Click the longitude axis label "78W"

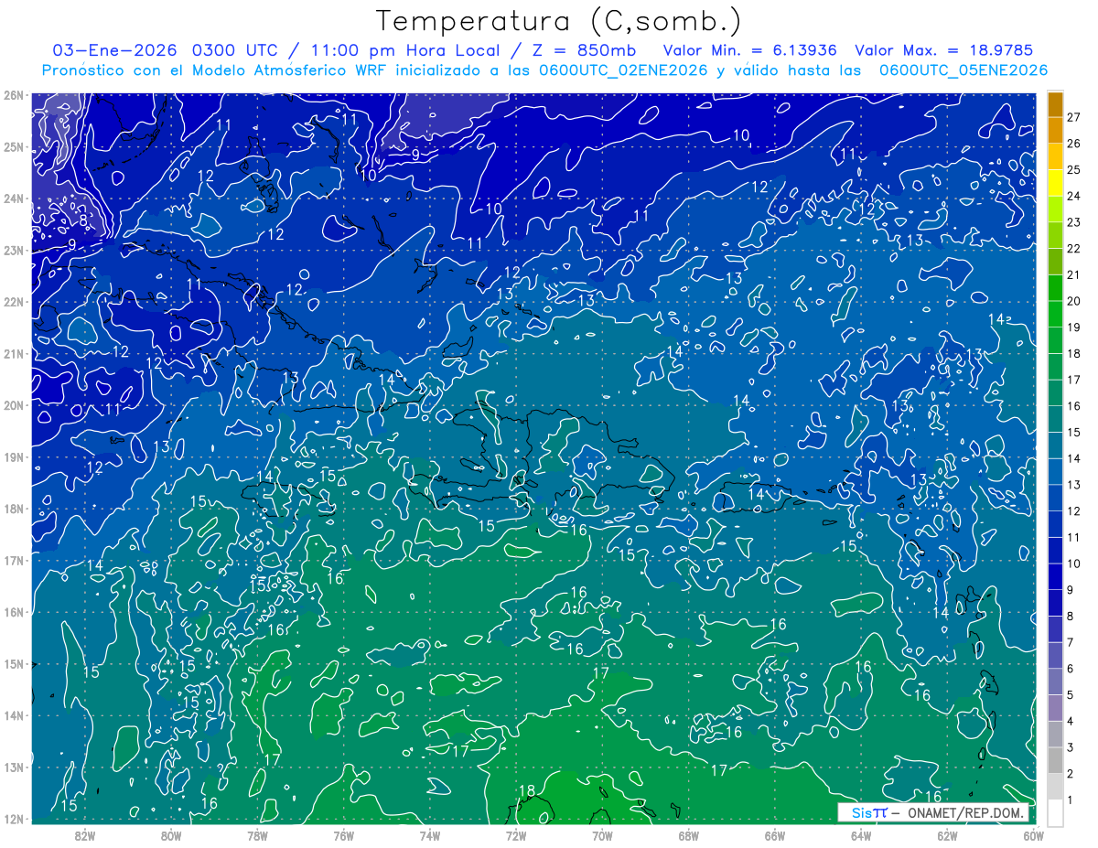pyautogui.click(x=257, y=834)
